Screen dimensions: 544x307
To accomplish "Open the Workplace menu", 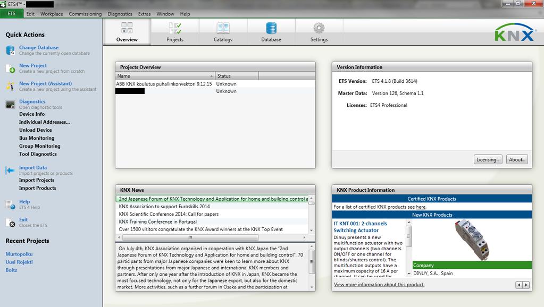I will (52, 14).
